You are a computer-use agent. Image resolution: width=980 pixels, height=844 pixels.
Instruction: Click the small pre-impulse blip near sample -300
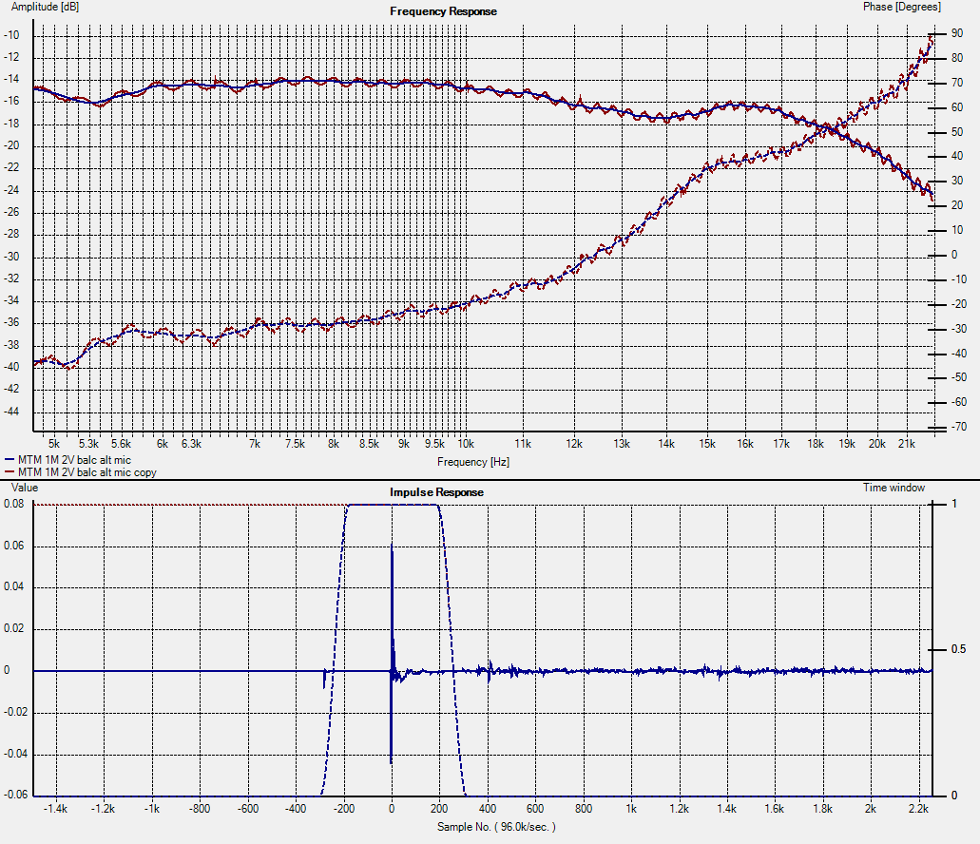click(x=324, y=679)
